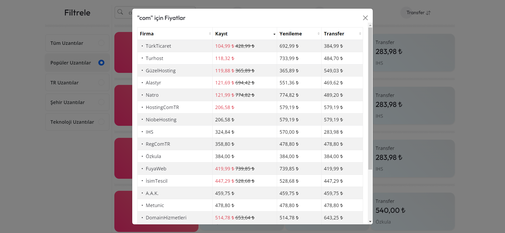Click the 549,03 ₺ transfer price
The height and width of the screenshot is (233, 505).
333,71
